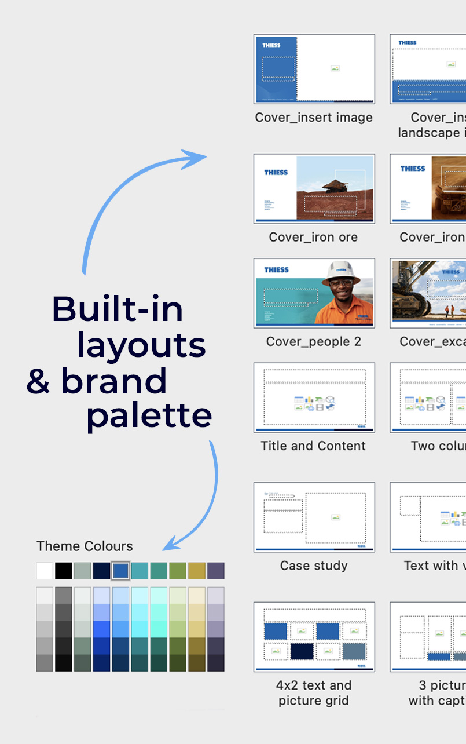Pick the white theme colour swatch

tap(45, 571)
